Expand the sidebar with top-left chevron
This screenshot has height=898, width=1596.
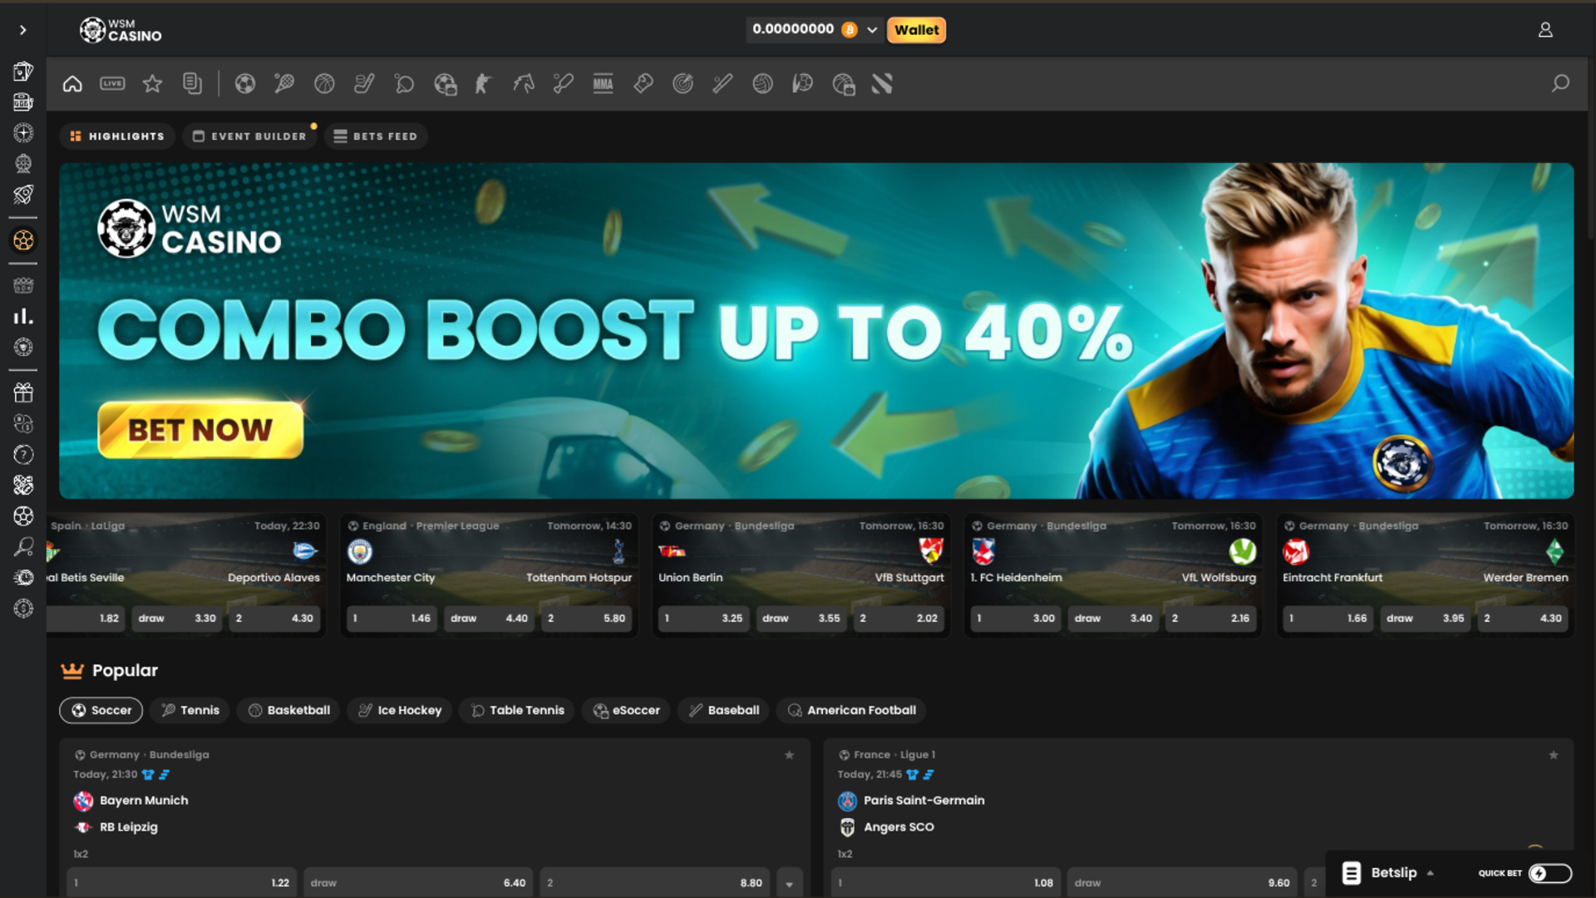[22, 30]
